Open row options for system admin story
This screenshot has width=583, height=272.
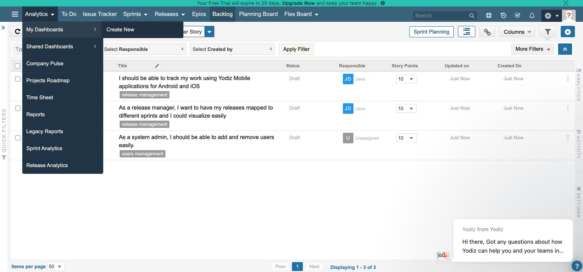(x=568, y=138)
